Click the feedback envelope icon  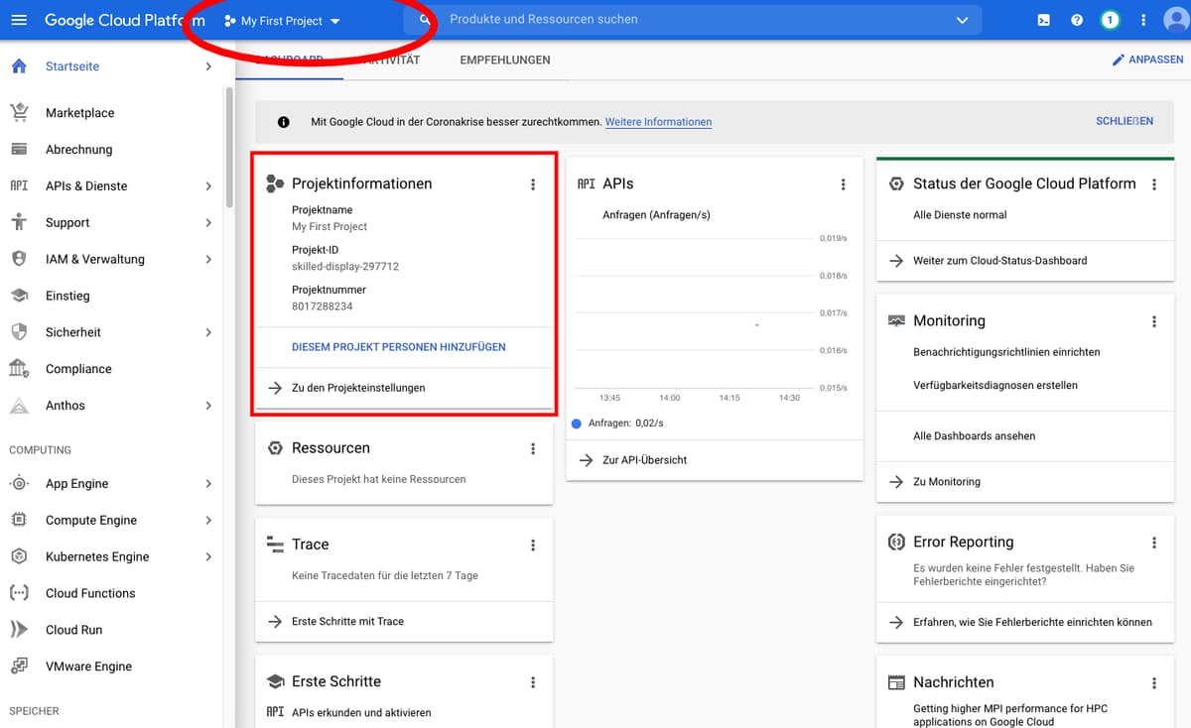pyautogui.click(x=1044, y=20)
